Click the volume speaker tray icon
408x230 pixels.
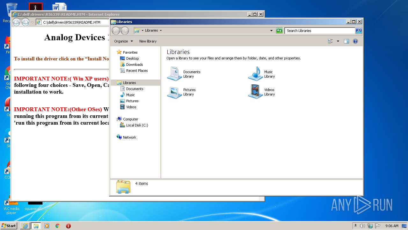362,226
